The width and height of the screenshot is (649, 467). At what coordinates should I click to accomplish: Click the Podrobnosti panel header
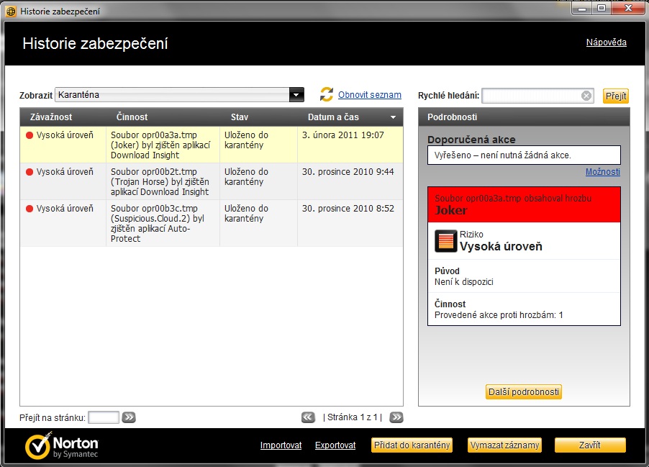pos(524,117)
